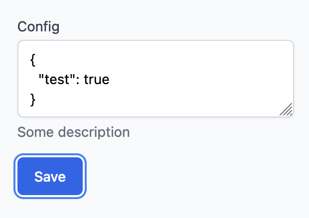Click the 'Some description' help text
The image size is (309, 218).
tap(73, 132)
